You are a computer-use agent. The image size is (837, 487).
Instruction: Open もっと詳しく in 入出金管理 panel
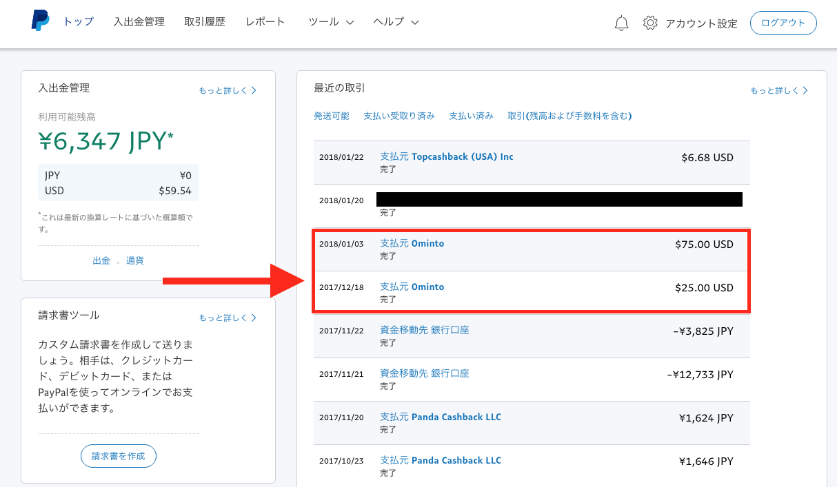(x=228, y=90)
